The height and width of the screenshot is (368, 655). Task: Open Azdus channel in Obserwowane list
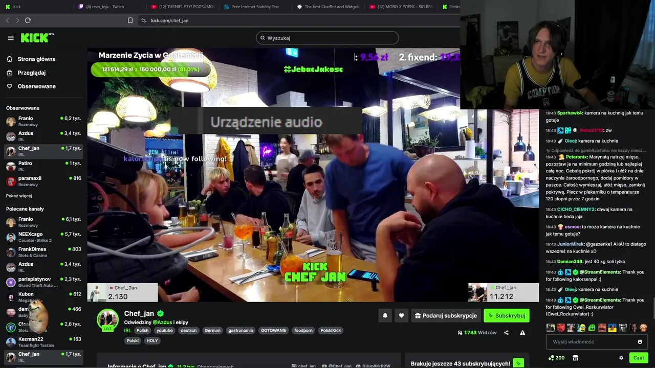[43, 136]
